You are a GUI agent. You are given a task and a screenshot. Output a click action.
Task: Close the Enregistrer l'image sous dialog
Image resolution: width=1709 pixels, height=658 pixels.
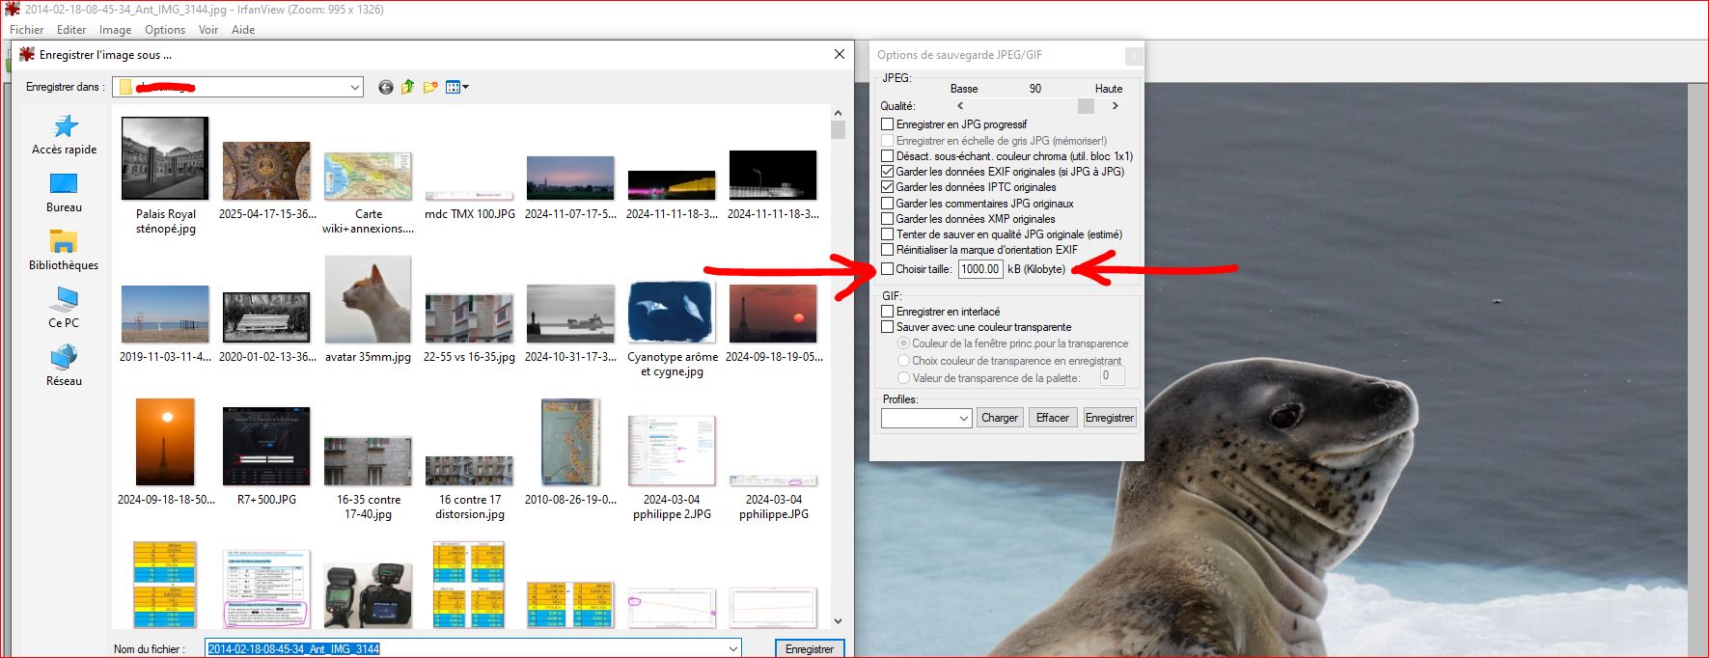(x=840, y=54)
